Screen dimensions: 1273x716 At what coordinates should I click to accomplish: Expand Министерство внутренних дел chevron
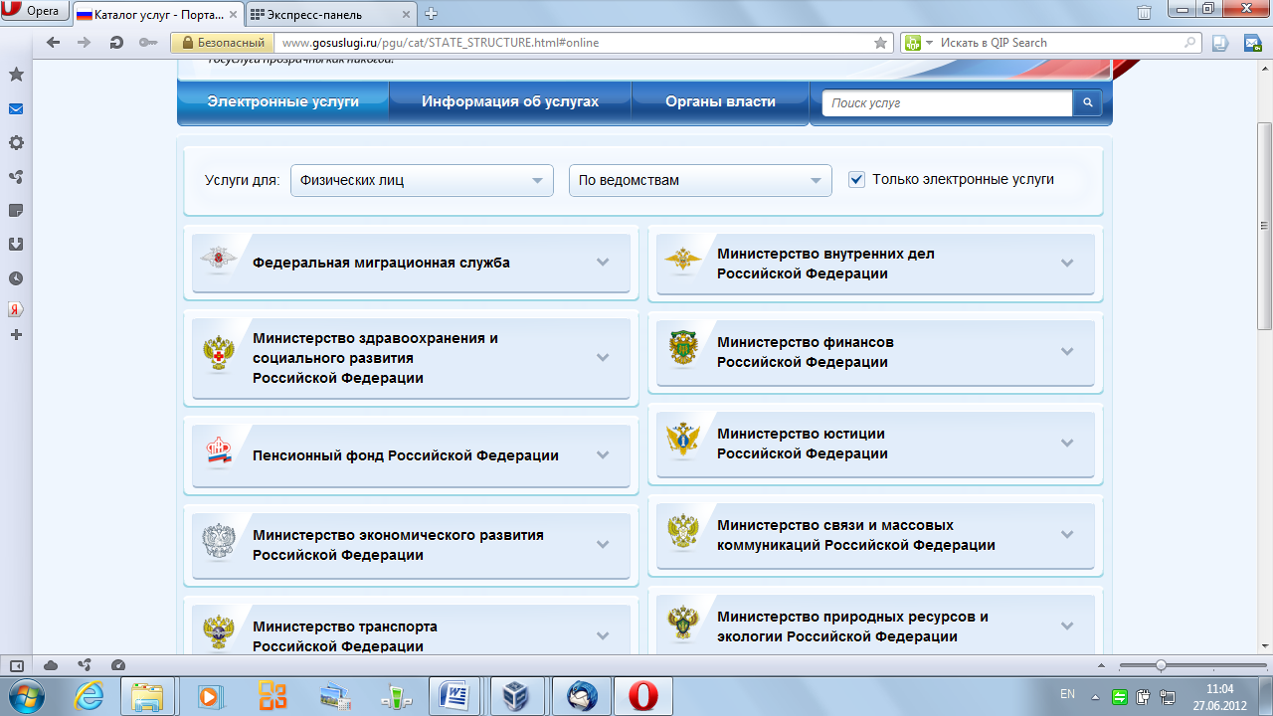click(1067, 264)
